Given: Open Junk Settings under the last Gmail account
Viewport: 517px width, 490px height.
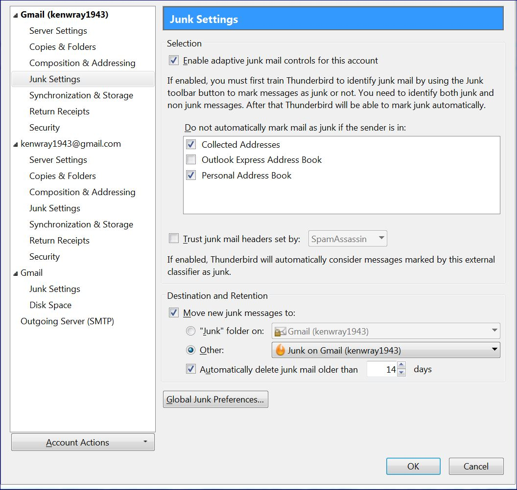Looking at the screenshot, I should point(55,289).
